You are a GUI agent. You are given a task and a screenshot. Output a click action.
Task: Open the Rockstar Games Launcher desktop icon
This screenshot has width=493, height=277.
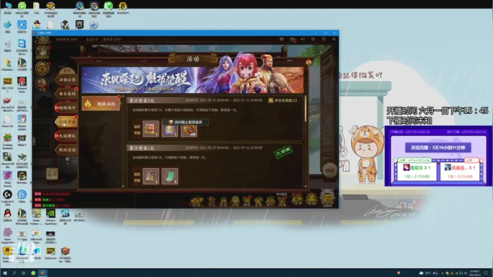coord(8,254)
